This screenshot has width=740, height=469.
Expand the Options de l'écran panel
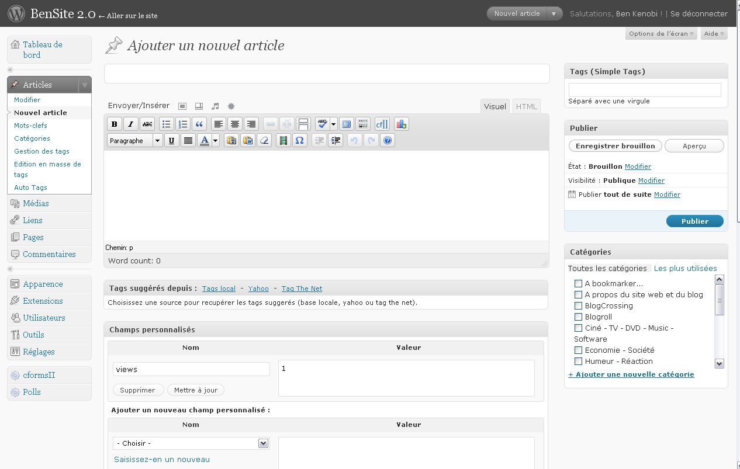[x=661, y=34]
